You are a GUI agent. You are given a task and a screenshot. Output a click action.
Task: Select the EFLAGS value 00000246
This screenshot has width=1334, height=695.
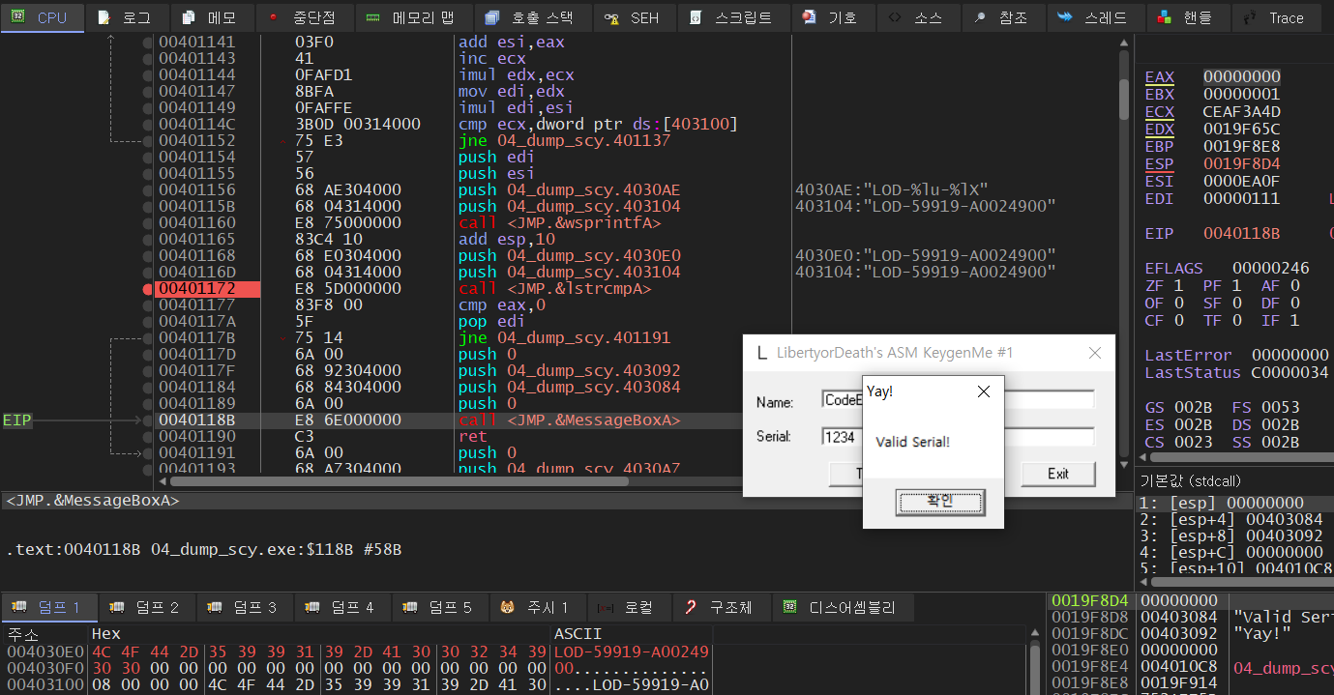point(1272,268)
